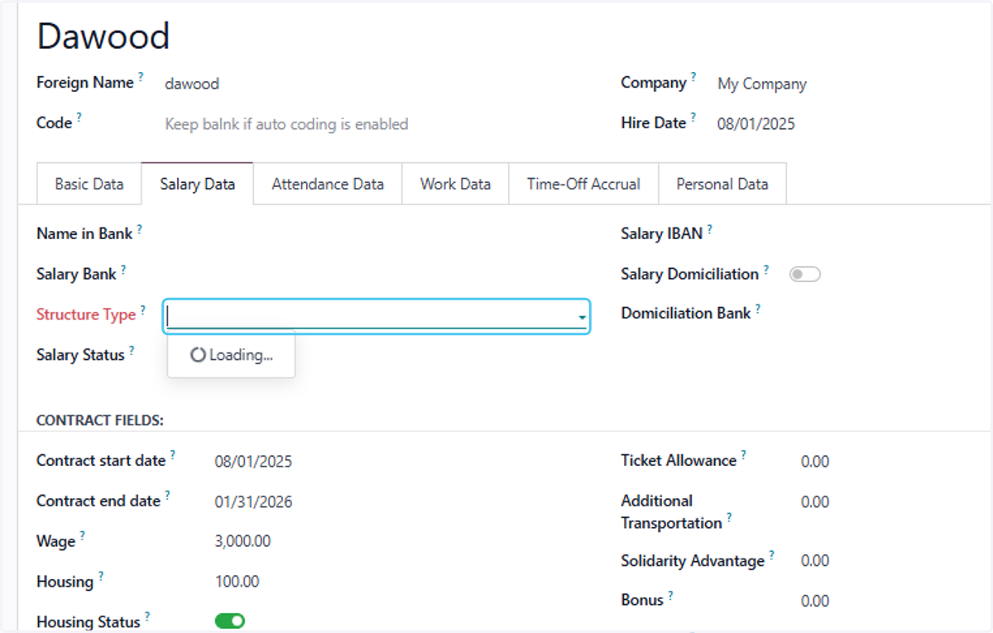Select the Hire Date value 08/01/2025
993x633 pixels.
[x=756, y=124]
